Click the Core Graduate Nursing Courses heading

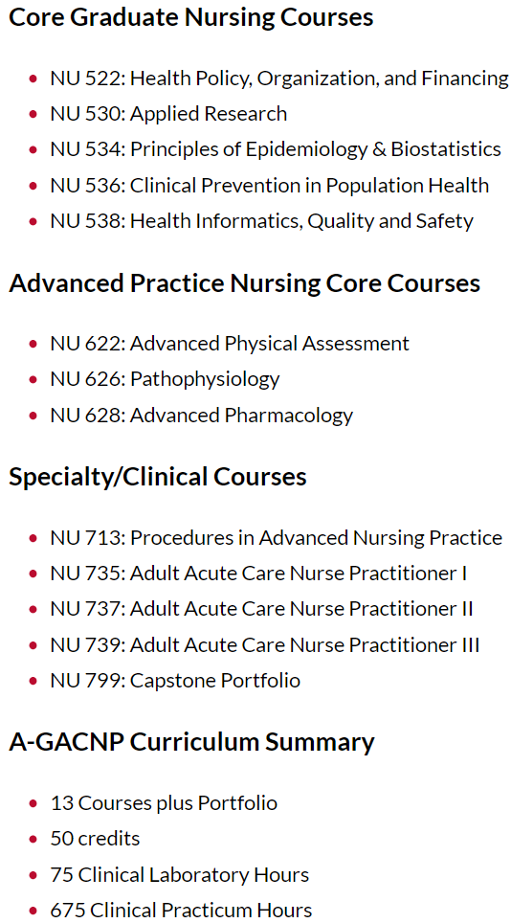coord(191,17)
